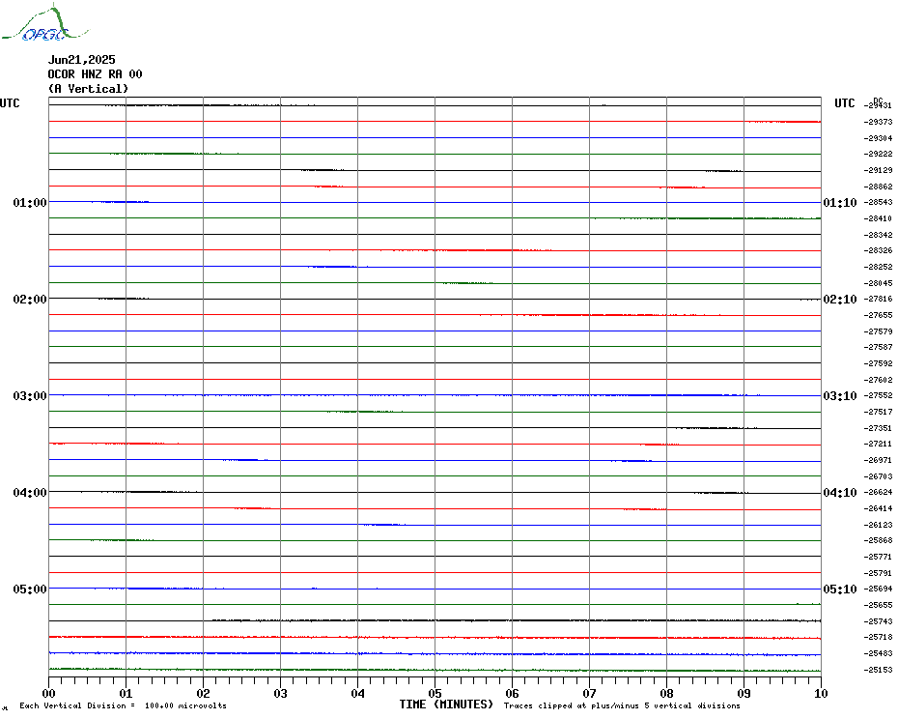Click the '05:10' time label
898x719 pixels.
click(840, 589)
